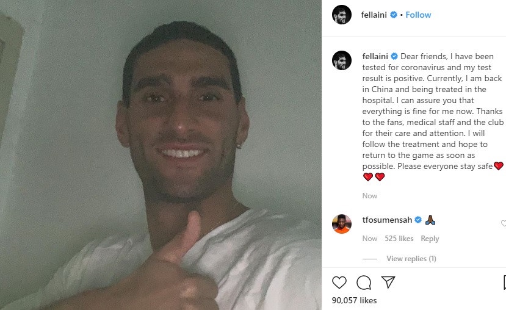
Task: Like tfosumensah's comment heart
Action: click(x=504, y=223)
